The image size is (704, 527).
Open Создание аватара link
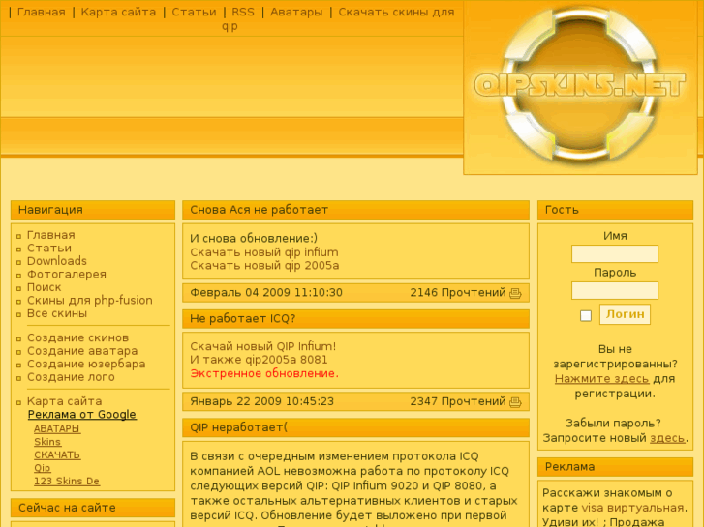coord(82,351)
